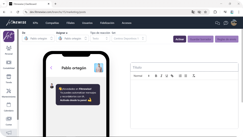Open the Personal sidebar section
Viewport: 243px width, 137px height.
point(9,50)
